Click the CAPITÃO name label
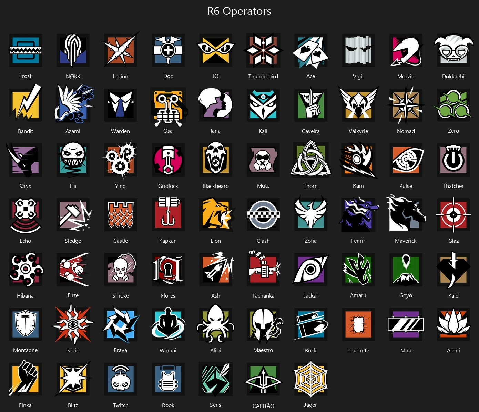 point(263,406)
